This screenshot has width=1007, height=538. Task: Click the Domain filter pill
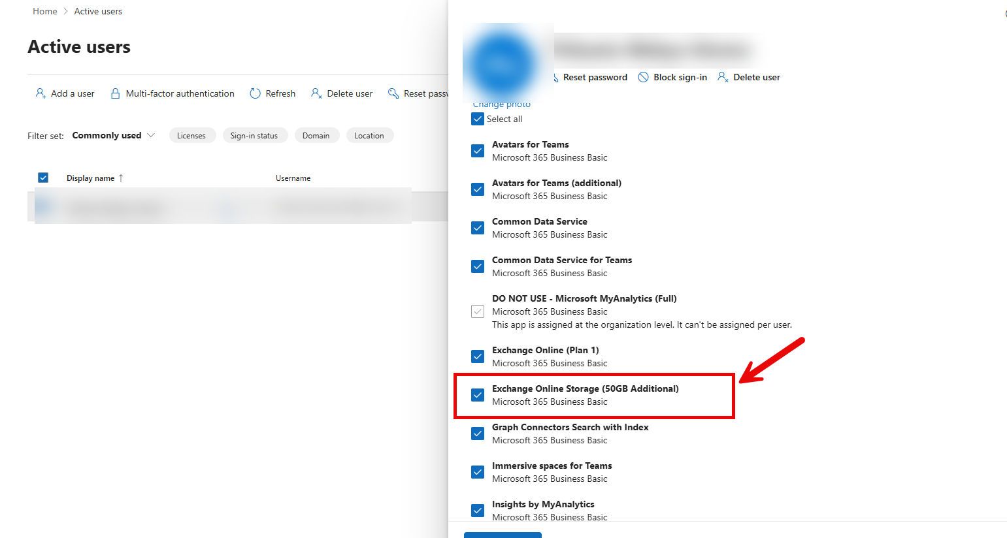pos(316,135)
